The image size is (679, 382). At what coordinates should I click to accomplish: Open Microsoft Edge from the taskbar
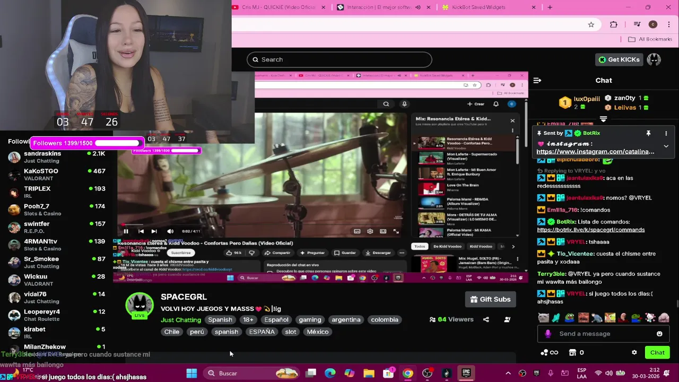coord(330,374)
